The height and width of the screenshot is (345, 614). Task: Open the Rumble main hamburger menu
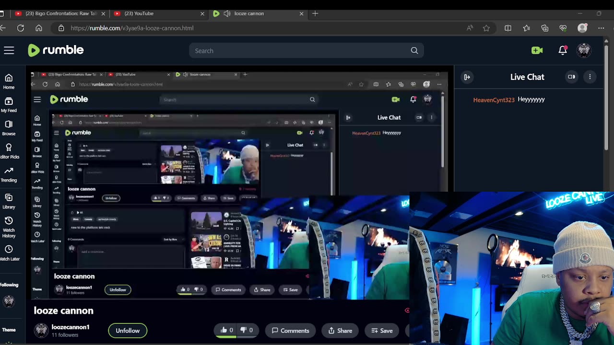point(9,50)
